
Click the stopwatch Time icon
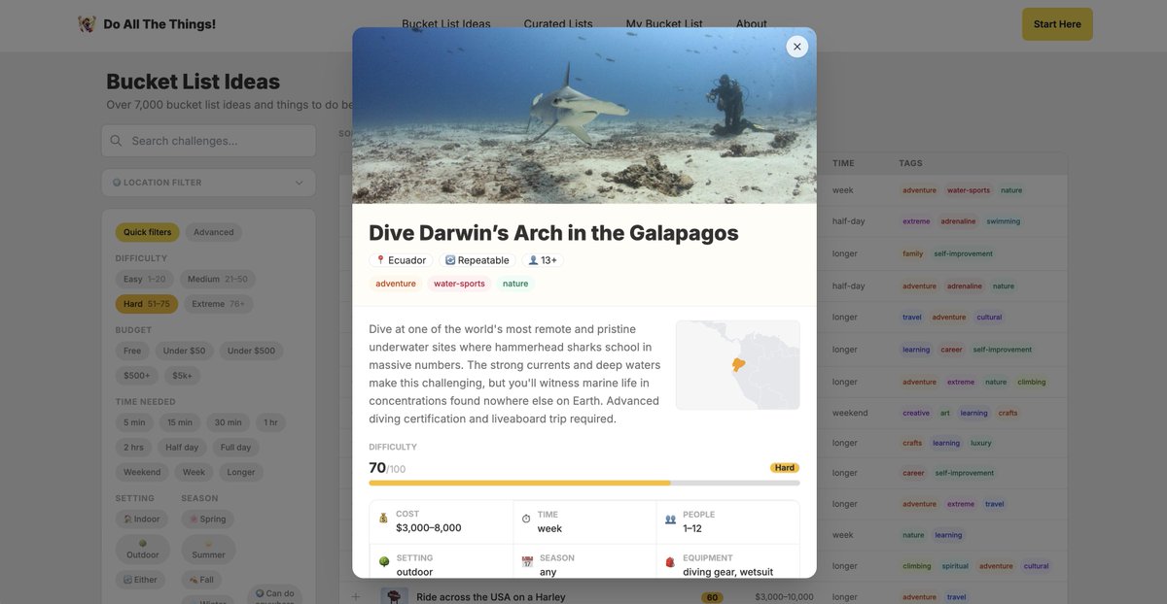pyautogui.click(x=526, y=519)
